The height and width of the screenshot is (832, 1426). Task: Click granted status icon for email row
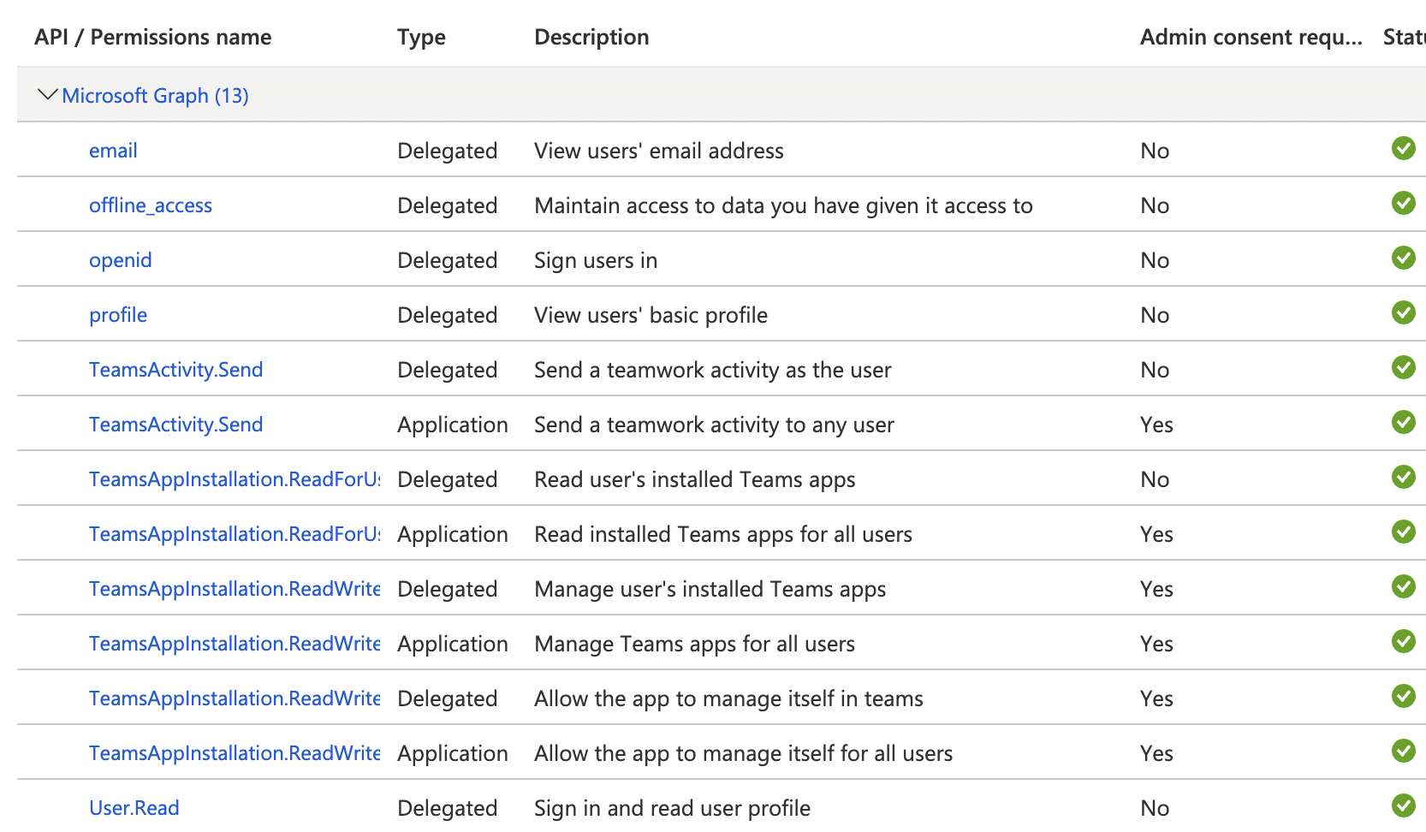(x=1403, y=148)
